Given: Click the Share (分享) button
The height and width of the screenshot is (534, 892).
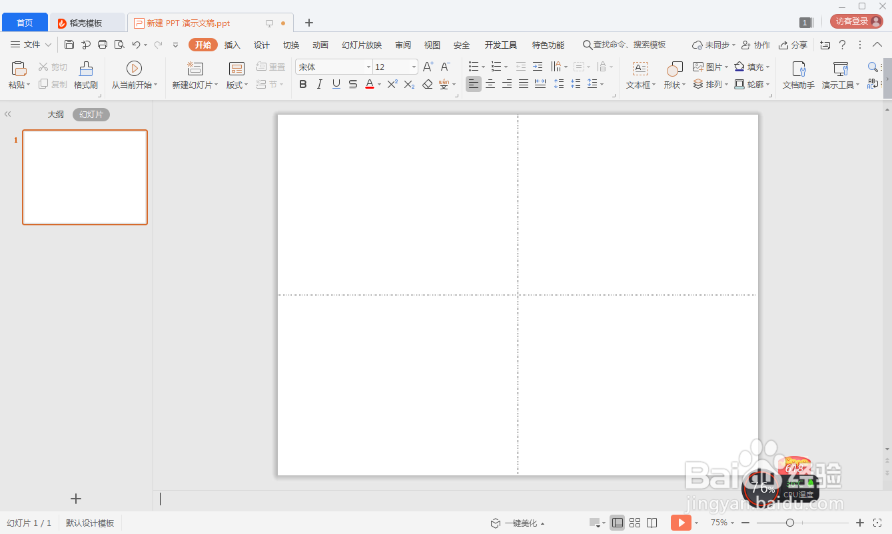Looking at the screenshot, I should (793, 45).
